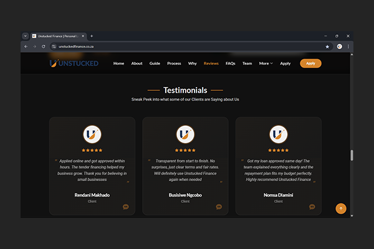
Task: Click the chat bubble icon on Busisiwe Ngcobo's card
Action: tap(219, 207)
